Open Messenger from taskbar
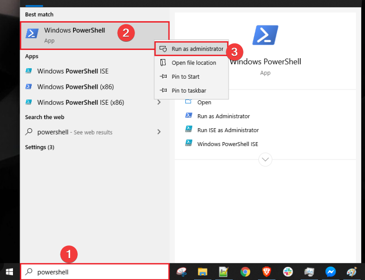This screenshot has width=365, height=280. click(x=330, y=272)
